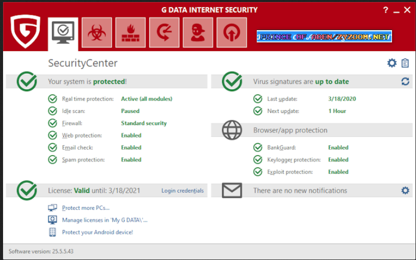Click checkmark icon next to Last update

click(x=258, y=99)
